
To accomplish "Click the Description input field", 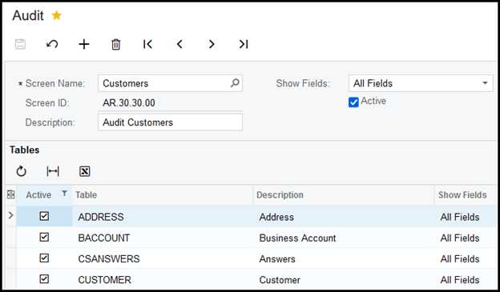I will [170, 122].
